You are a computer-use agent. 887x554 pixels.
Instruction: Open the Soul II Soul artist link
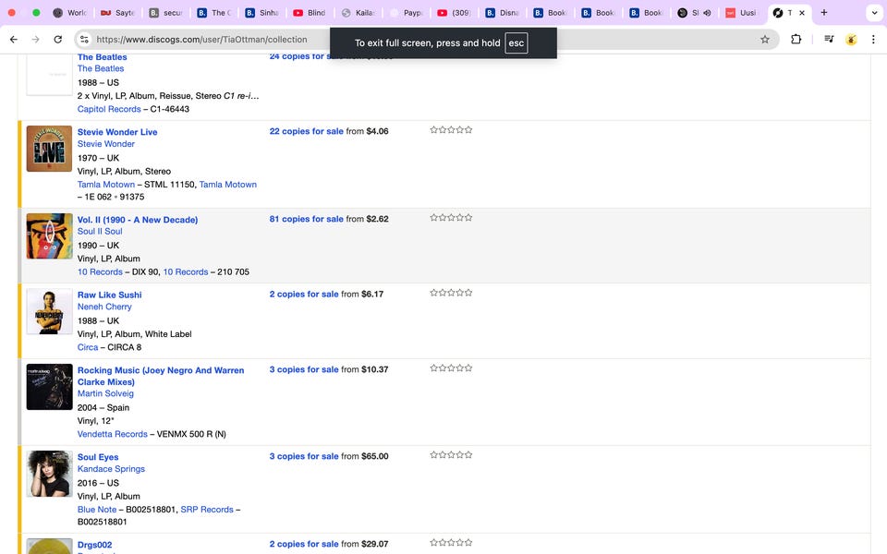(x=100, y=231)
